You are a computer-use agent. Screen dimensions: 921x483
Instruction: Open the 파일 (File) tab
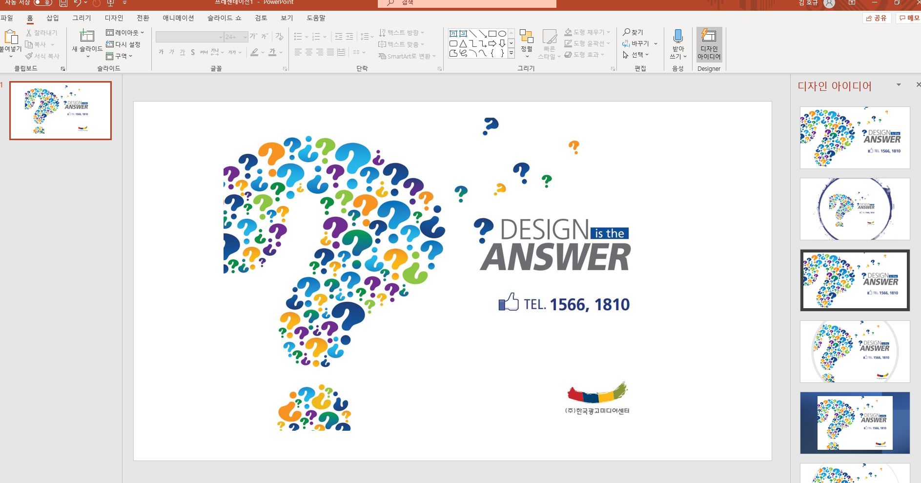[7, 18]
